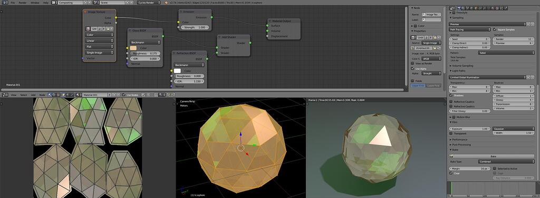Screen dimensions: 540x198
Task: Click the Glass BSDF color swatch
Action: pos(133,48)
